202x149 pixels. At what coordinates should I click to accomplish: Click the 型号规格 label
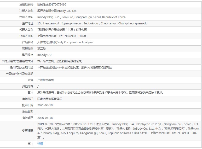coord(28,55)
